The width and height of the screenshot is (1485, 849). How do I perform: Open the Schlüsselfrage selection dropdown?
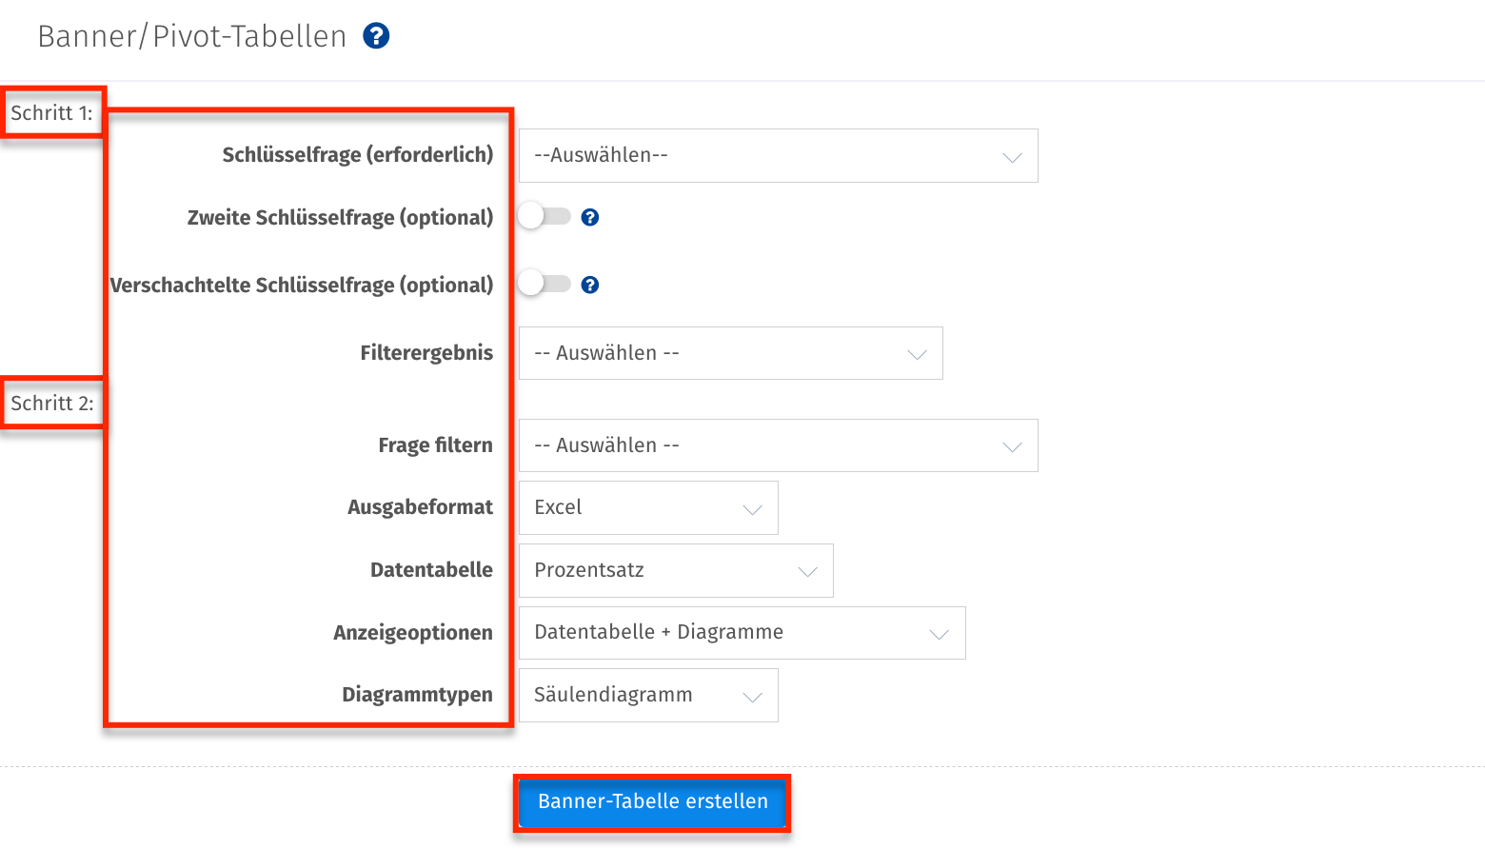[x=778, y=155]
